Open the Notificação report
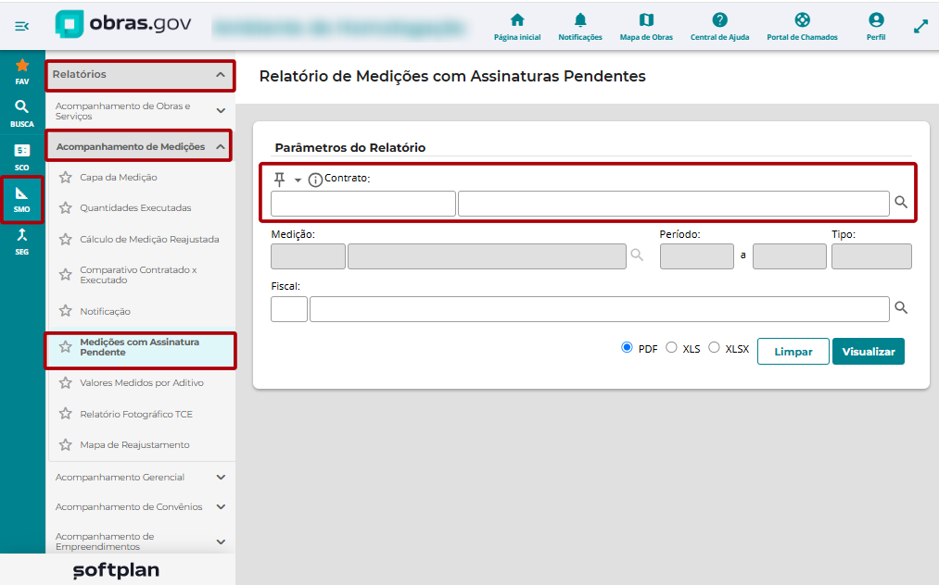Viewport: 939px width, 585px height. 106,311
